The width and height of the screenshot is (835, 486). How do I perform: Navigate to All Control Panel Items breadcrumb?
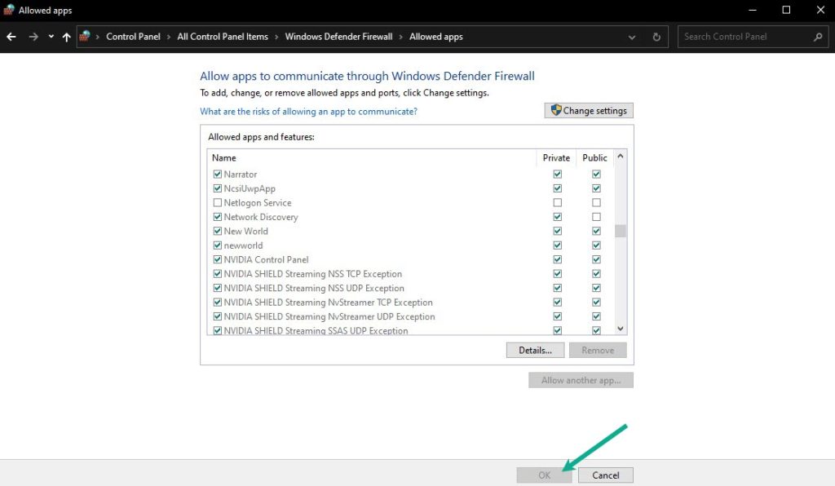point(223,37)
